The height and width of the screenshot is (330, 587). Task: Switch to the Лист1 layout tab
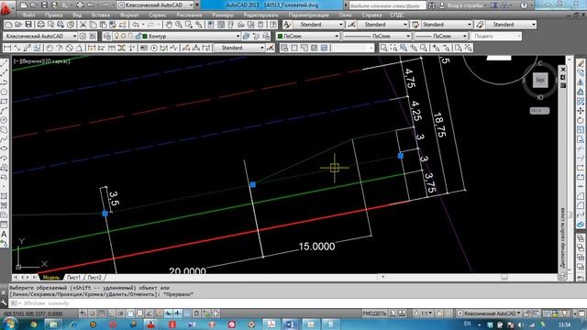pyautogui.click(x=73, y=277)
